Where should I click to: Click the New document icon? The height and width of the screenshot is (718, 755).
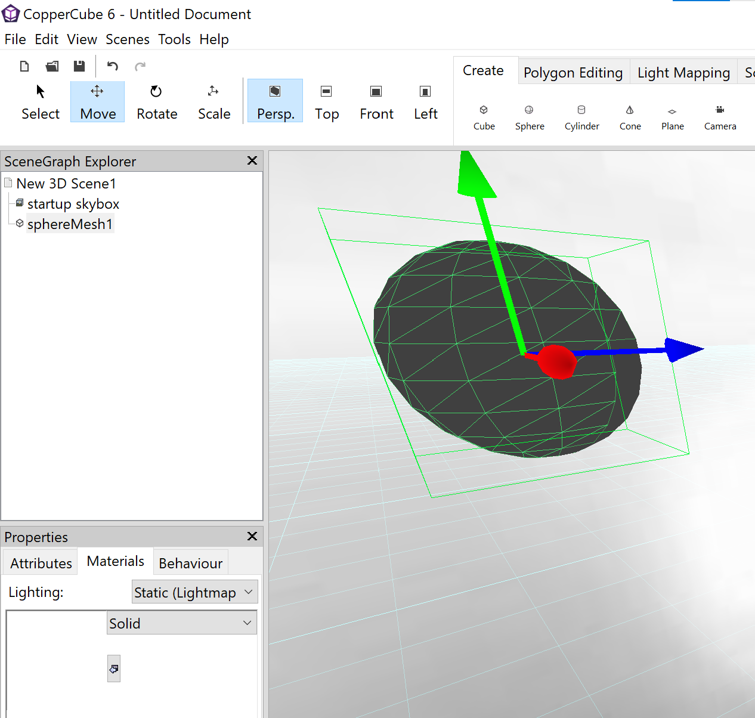click(x=24, y=66)
